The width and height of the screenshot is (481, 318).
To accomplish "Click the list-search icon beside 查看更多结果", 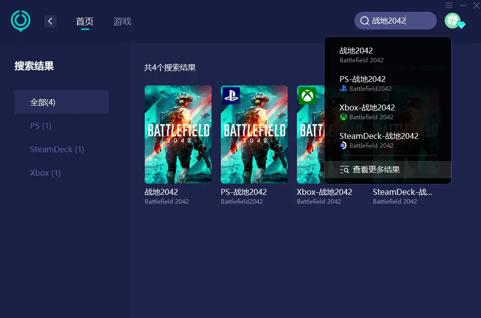I will click(344, 170).
